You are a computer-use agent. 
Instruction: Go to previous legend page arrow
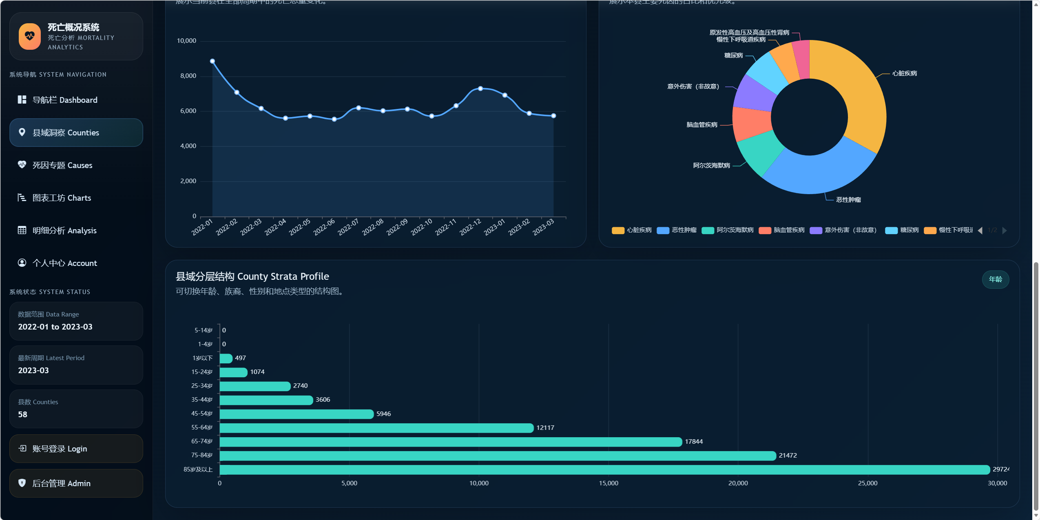coord(980,230)
